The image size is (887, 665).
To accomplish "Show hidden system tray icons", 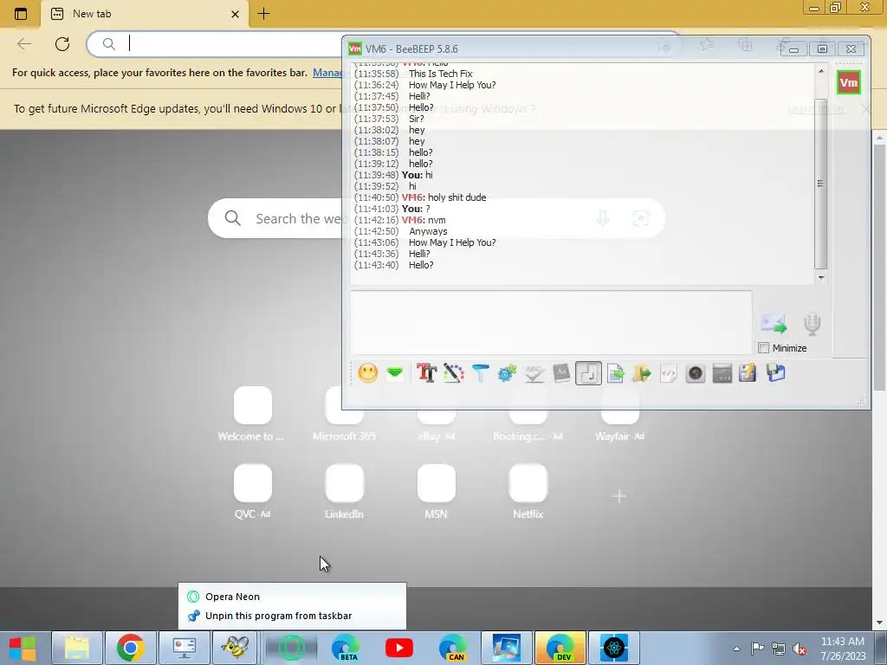I will point(736,649).
